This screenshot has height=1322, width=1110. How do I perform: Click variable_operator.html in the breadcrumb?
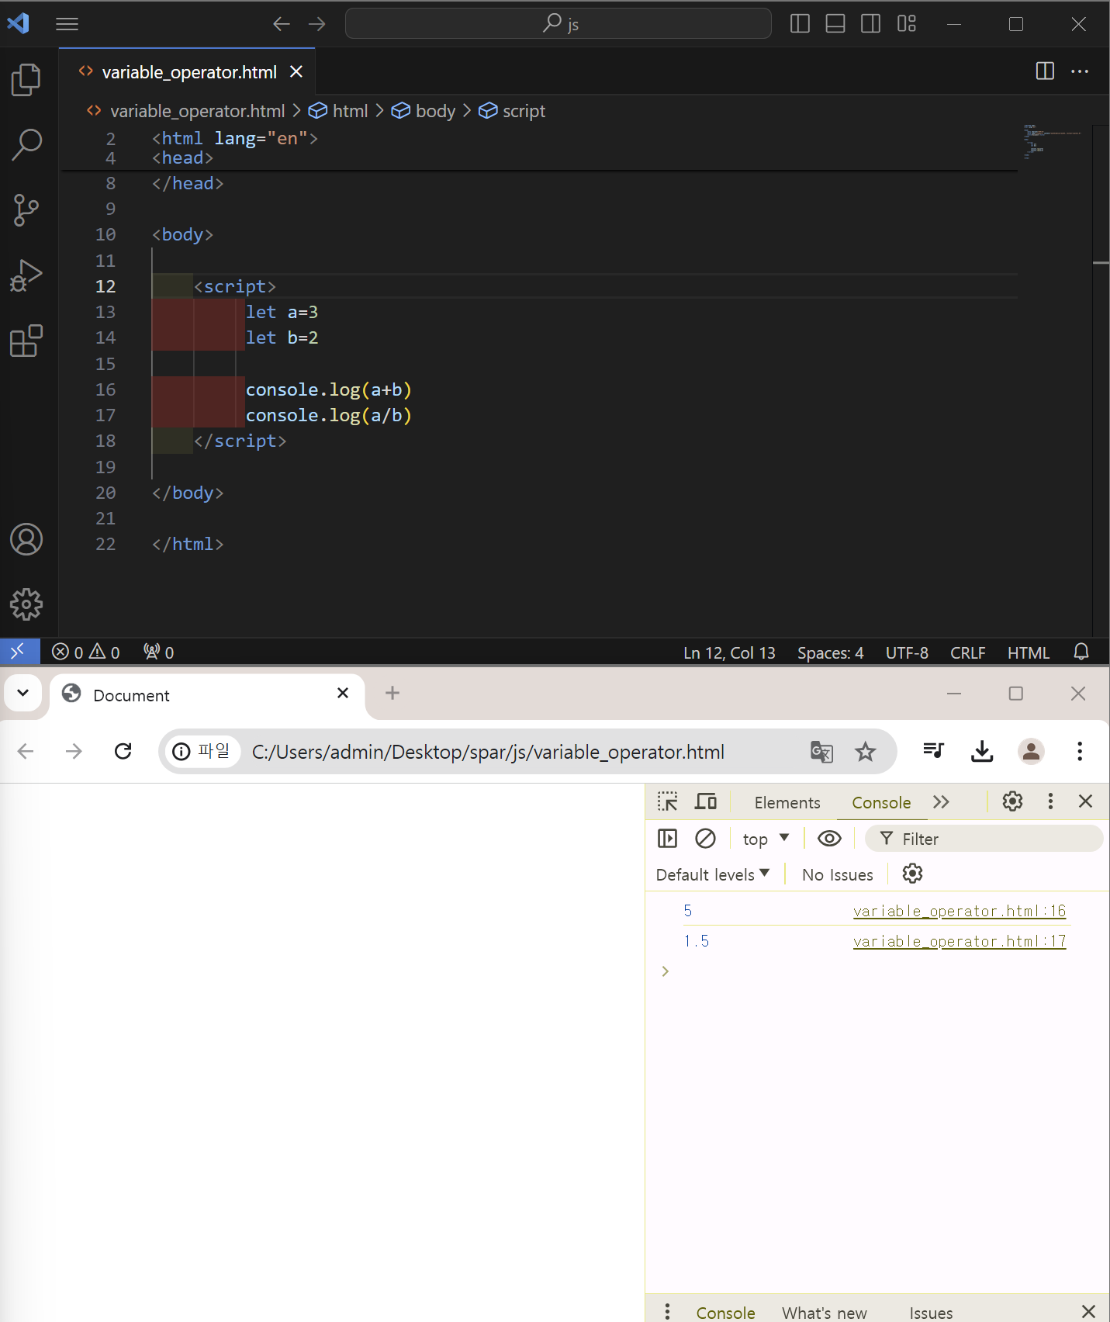pos(186,111)
